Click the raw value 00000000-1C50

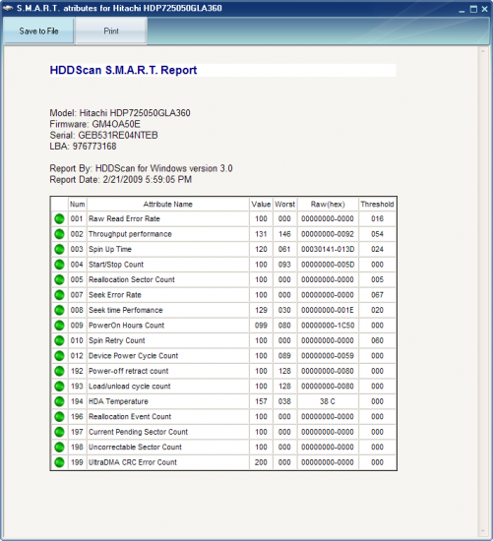[x=328, y=326]
